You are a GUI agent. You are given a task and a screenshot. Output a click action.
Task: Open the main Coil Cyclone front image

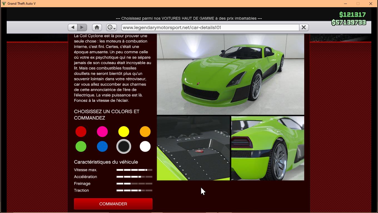[230, 74]
